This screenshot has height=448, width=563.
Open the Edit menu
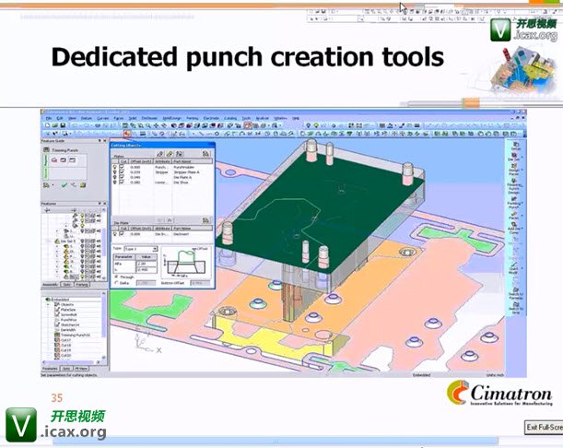[60, 118]
